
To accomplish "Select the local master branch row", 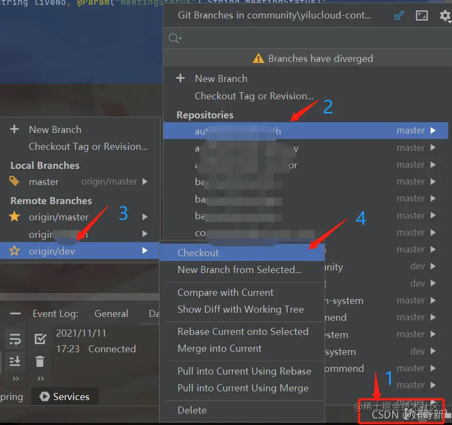I will [80, 182].
